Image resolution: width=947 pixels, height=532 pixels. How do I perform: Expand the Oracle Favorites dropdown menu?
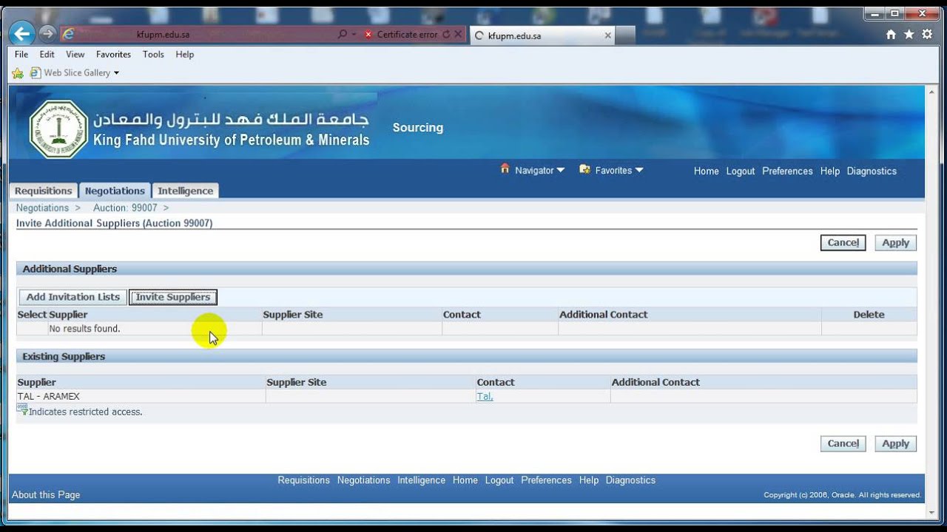tap(638, 170)
